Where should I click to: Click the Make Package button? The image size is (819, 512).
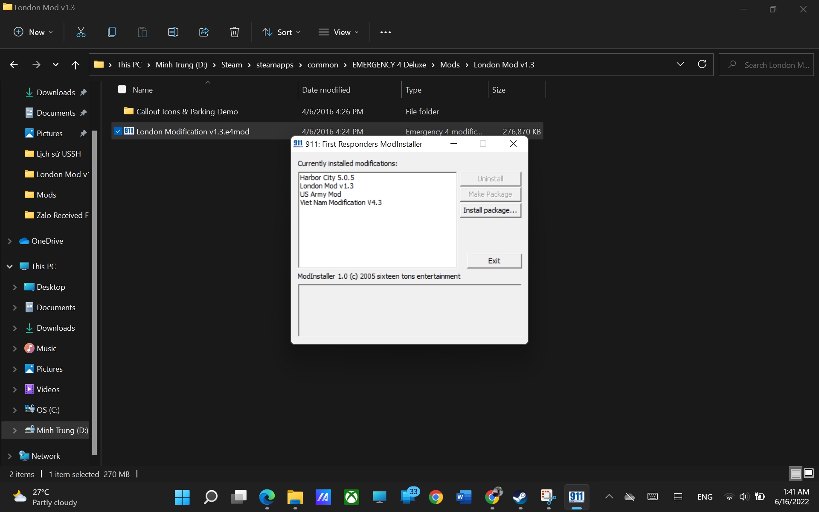pyautogui.click(x=490, y=194)
